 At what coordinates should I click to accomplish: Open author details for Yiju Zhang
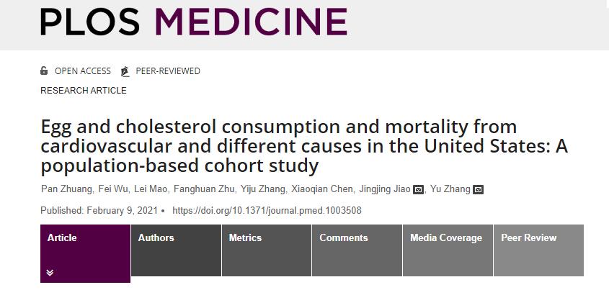point(263,189)
